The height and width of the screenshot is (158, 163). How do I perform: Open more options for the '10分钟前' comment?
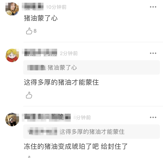click(153, 7)
